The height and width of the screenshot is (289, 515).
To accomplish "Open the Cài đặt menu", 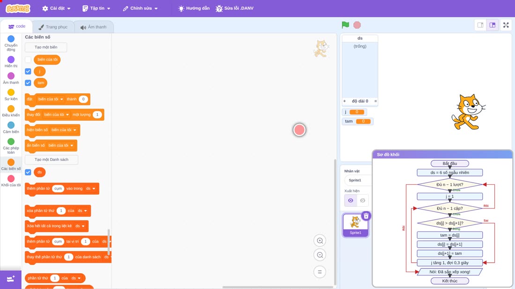I will tap(57, 8).
